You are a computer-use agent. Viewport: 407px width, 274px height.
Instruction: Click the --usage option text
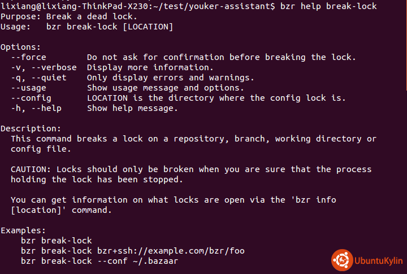[28, 88]
